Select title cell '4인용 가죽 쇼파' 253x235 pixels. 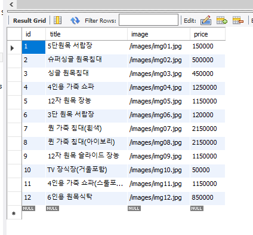coord(87,88)
